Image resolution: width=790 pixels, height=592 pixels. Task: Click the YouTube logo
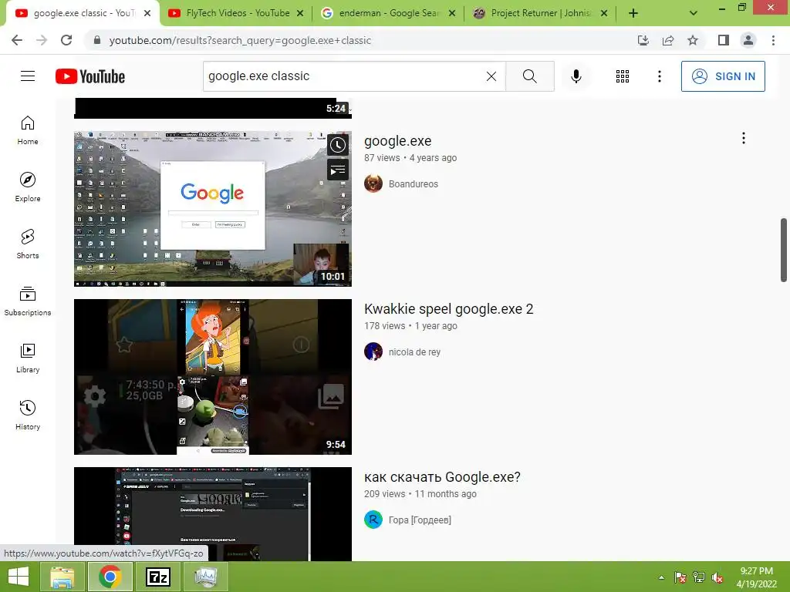(90, 76)
